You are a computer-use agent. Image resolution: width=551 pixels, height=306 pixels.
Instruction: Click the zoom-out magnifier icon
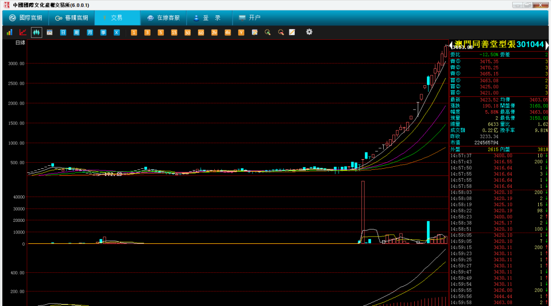pyautogui.click(x=281, y=32)
